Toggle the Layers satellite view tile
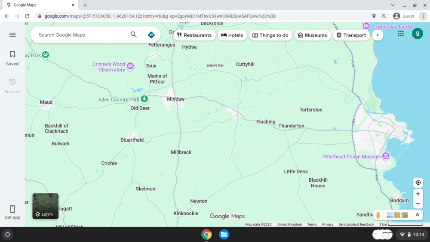 click(46, 206)
